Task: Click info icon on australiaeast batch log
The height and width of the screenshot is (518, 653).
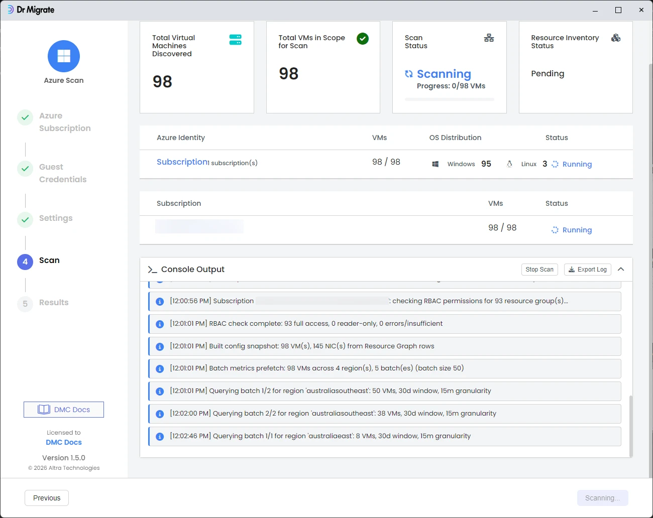Action: tap(160, 437)
